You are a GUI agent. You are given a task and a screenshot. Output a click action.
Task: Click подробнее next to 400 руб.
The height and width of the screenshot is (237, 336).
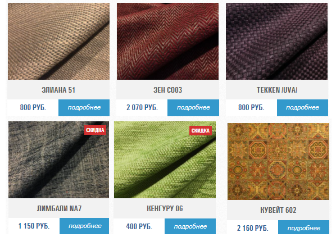click(x=190, y=226)
